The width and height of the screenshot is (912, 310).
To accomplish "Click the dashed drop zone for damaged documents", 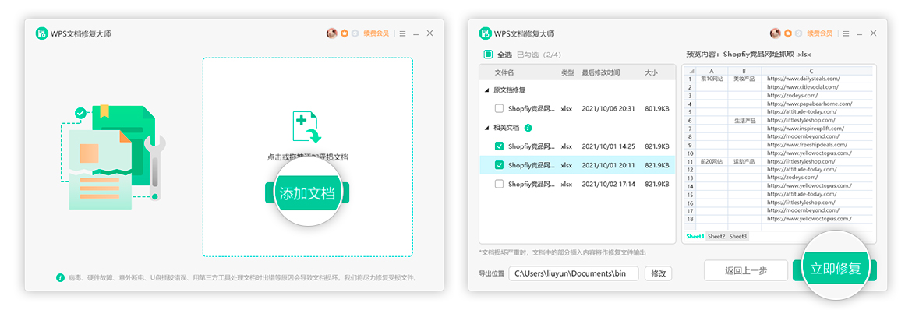I will point(308,157).
